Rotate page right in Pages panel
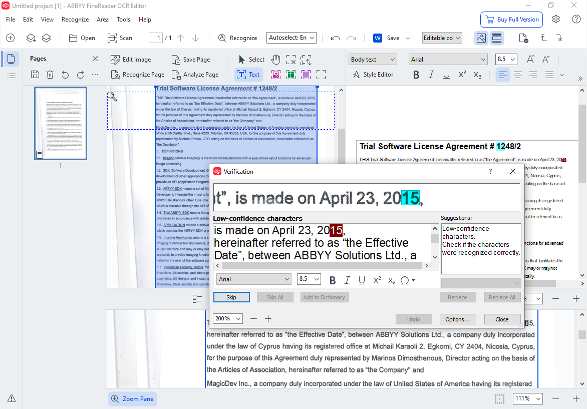 (x=81, y=75)
